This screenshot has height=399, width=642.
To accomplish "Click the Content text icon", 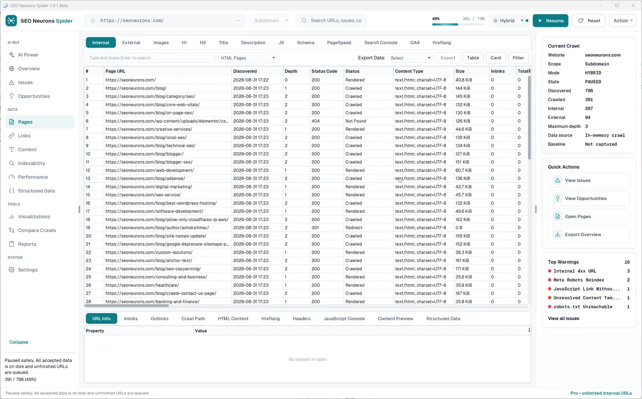I will [x=12, y=150].
